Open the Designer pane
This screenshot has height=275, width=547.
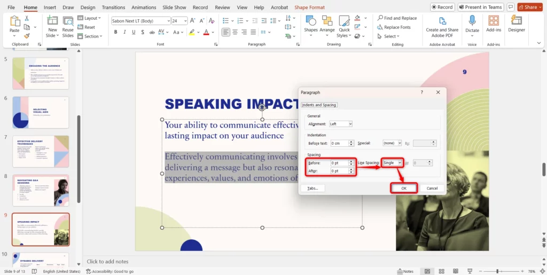(x=516, y=21)
